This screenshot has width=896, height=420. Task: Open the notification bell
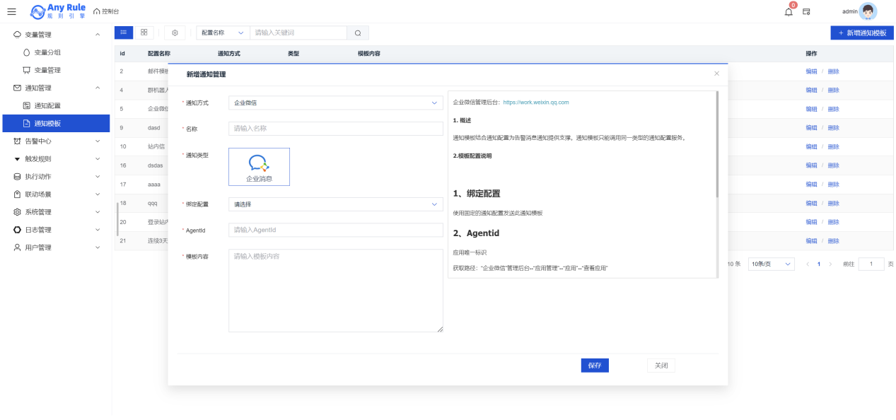tap(789, 11)
